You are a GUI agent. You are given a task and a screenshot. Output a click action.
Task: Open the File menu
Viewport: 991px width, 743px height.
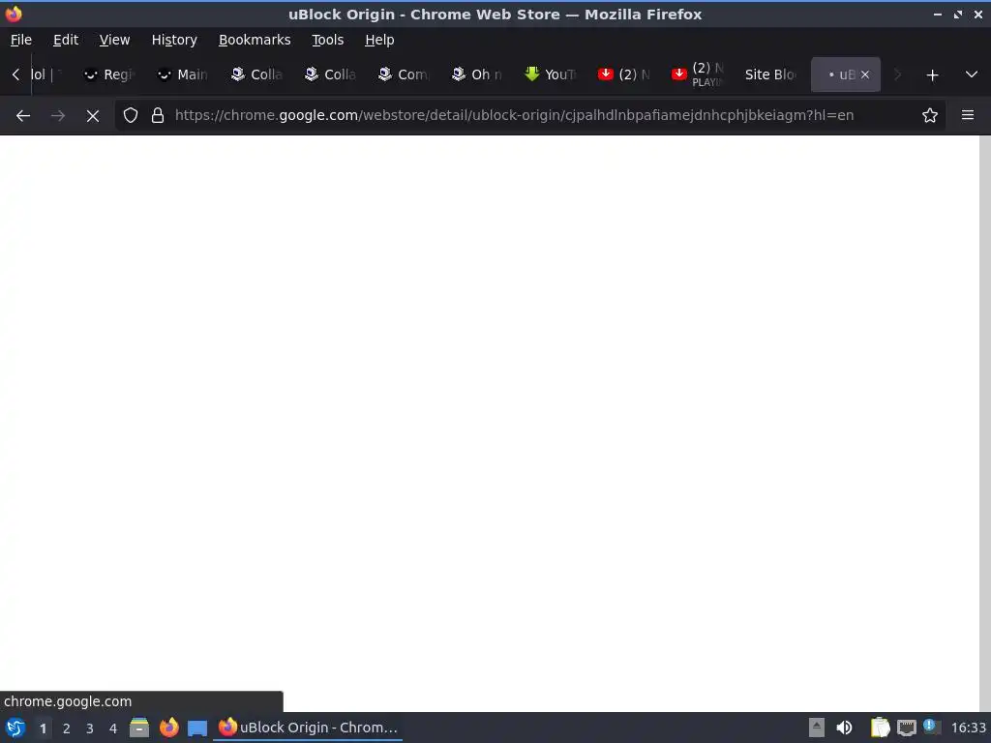pyautogui.click(x=21, y=40)
